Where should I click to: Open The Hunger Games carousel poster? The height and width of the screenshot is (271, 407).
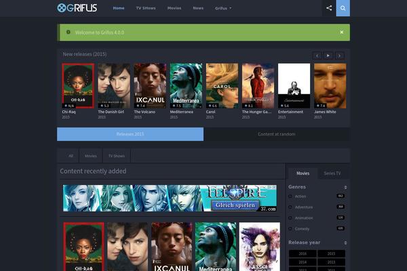pyautogui.click(x=258, y=86)
